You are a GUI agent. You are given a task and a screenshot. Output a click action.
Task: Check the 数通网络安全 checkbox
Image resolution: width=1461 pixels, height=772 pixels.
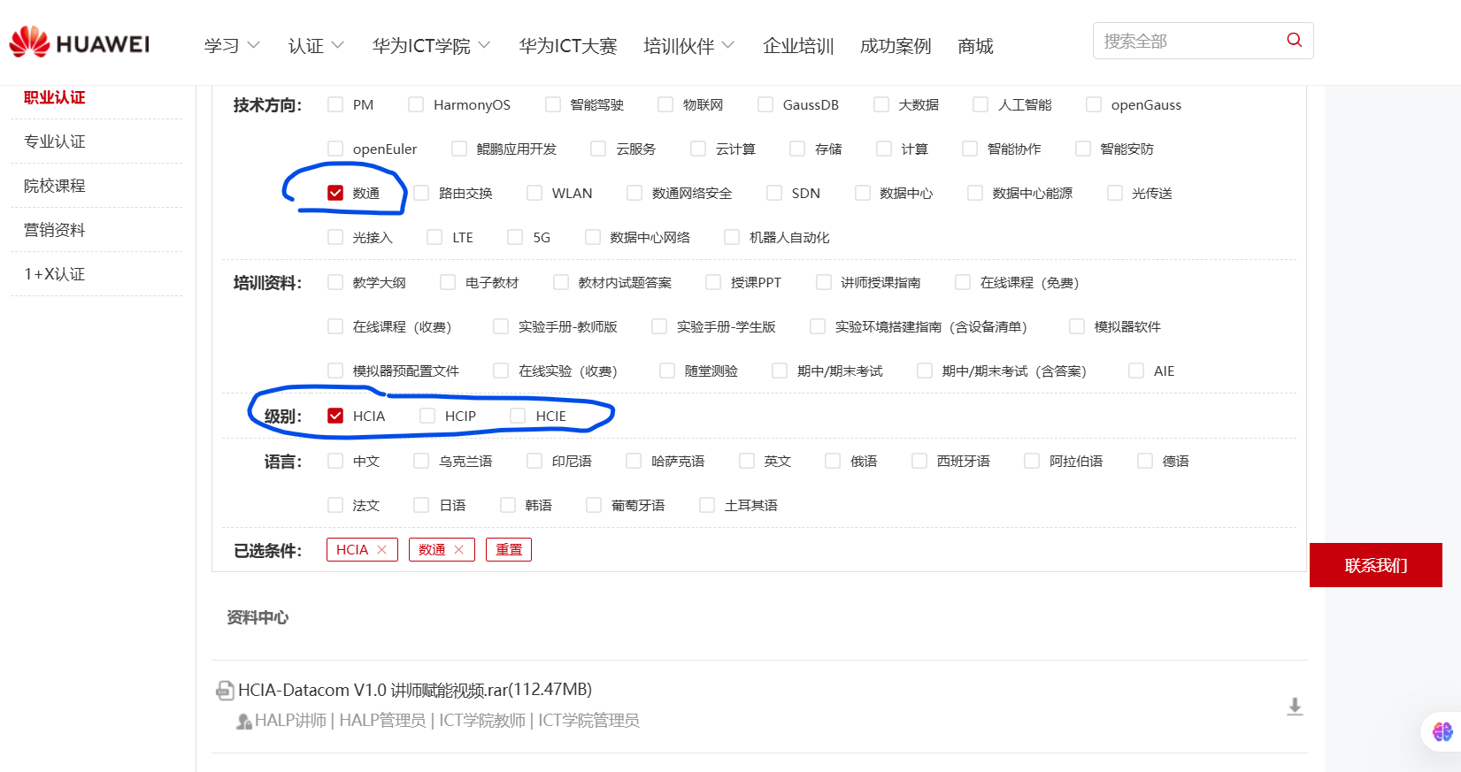click(634, 193)
